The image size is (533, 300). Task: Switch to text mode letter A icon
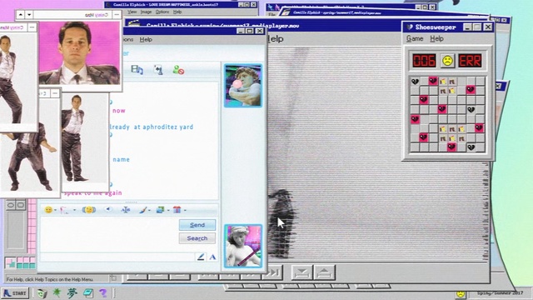point(212,257)
